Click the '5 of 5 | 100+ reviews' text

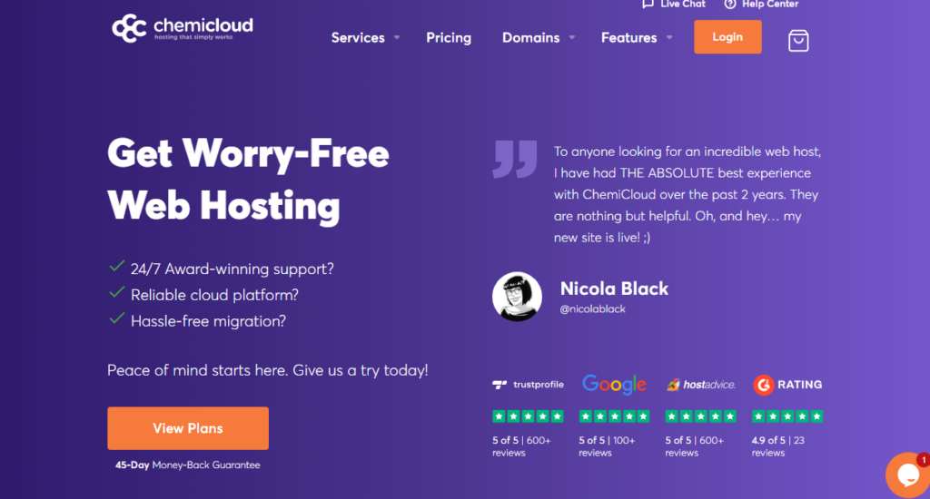(x=607, y=446)
